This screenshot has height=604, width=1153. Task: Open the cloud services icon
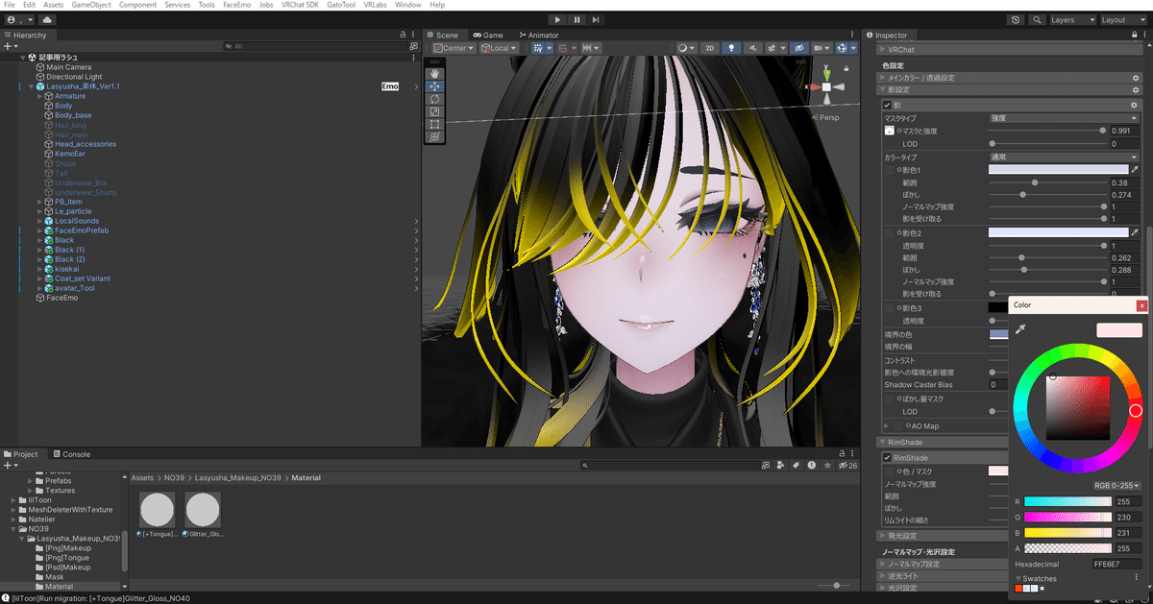coord(48,19)
